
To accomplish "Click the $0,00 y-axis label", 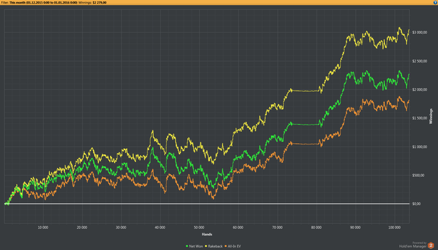I will point(417,204).
